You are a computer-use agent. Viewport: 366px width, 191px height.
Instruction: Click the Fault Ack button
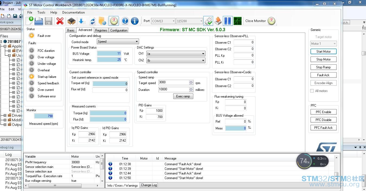tap(323, 75)
